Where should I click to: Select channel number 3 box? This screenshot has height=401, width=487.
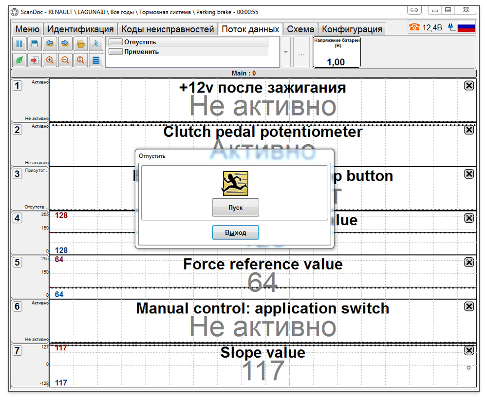click(18, 174)
